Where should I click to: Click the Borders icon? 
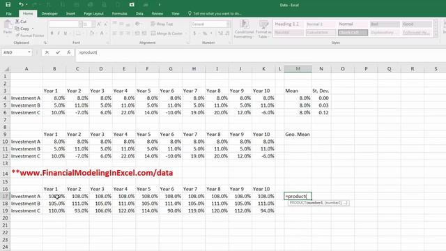click(x=78, y=33)
